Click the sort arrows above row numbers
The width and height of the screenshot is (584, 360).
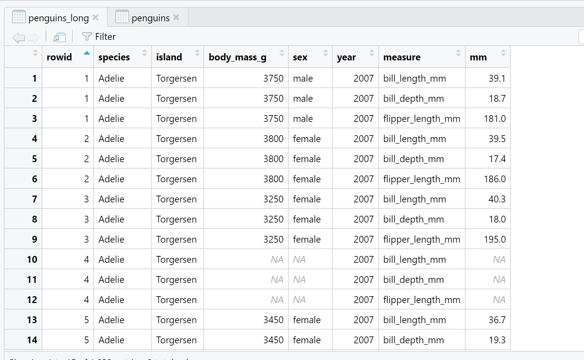(x=35, y=53)
